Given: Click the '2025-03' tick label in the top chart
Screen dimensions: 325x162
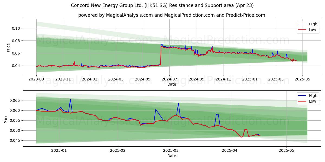Looking at the screenshot, I should pyautogui.click(x=276, y=79).
